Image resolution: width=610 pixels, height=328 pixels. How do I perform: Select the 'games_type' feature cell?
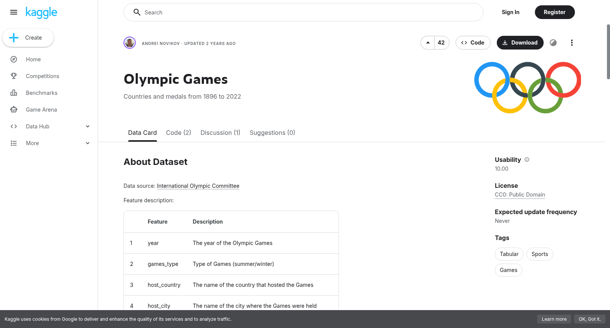(x=163, y=264)
